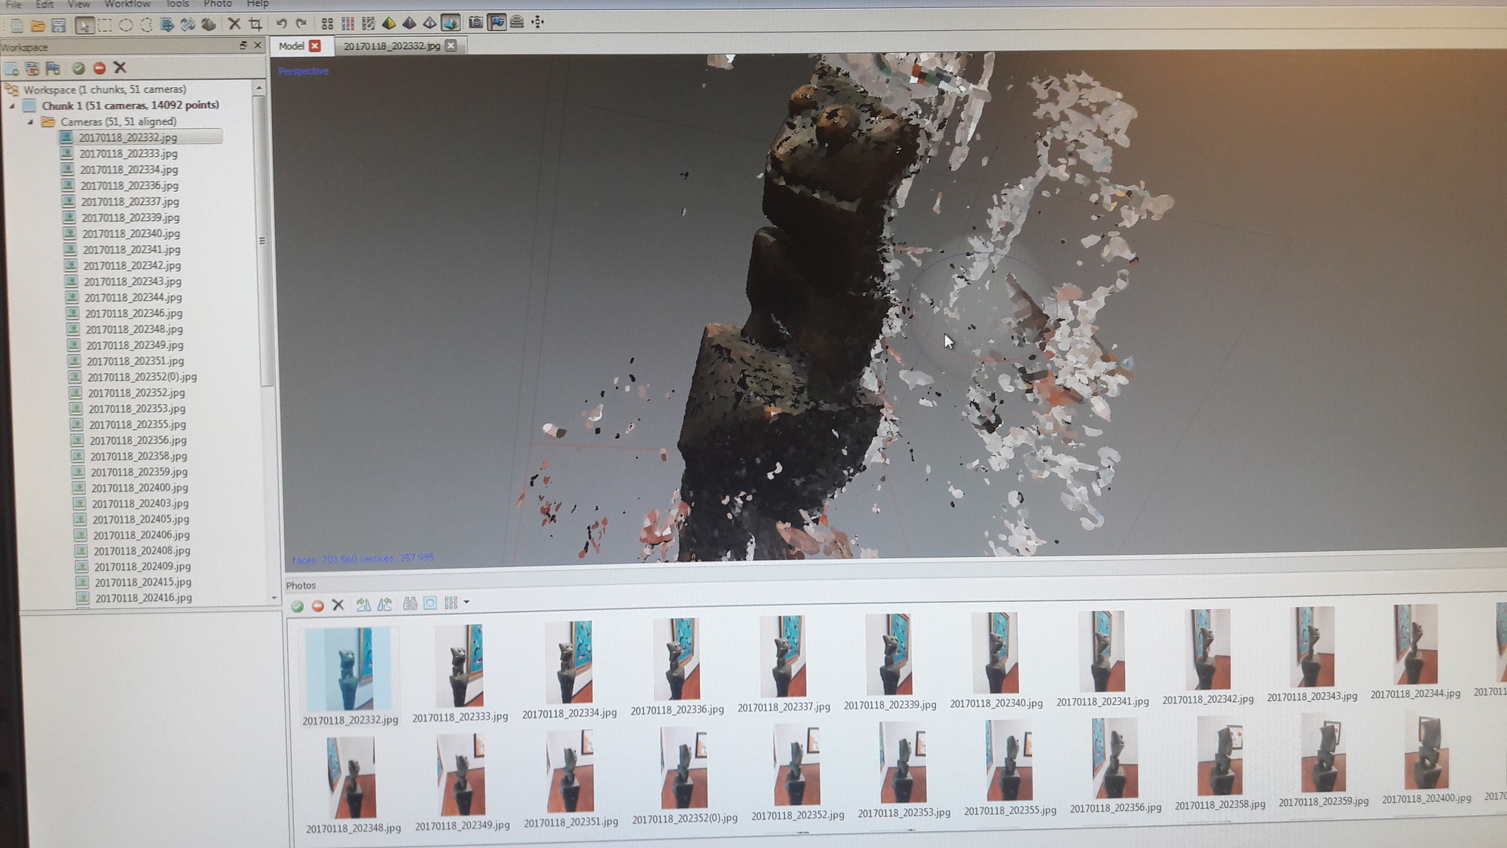Click Add Chunk icon in Workspace toolbar
This screenshot has height=848, width=1507.
point(12,69)
